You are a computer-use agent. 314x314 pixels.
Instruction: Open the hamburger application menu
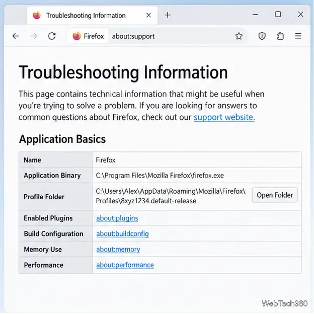298,36
